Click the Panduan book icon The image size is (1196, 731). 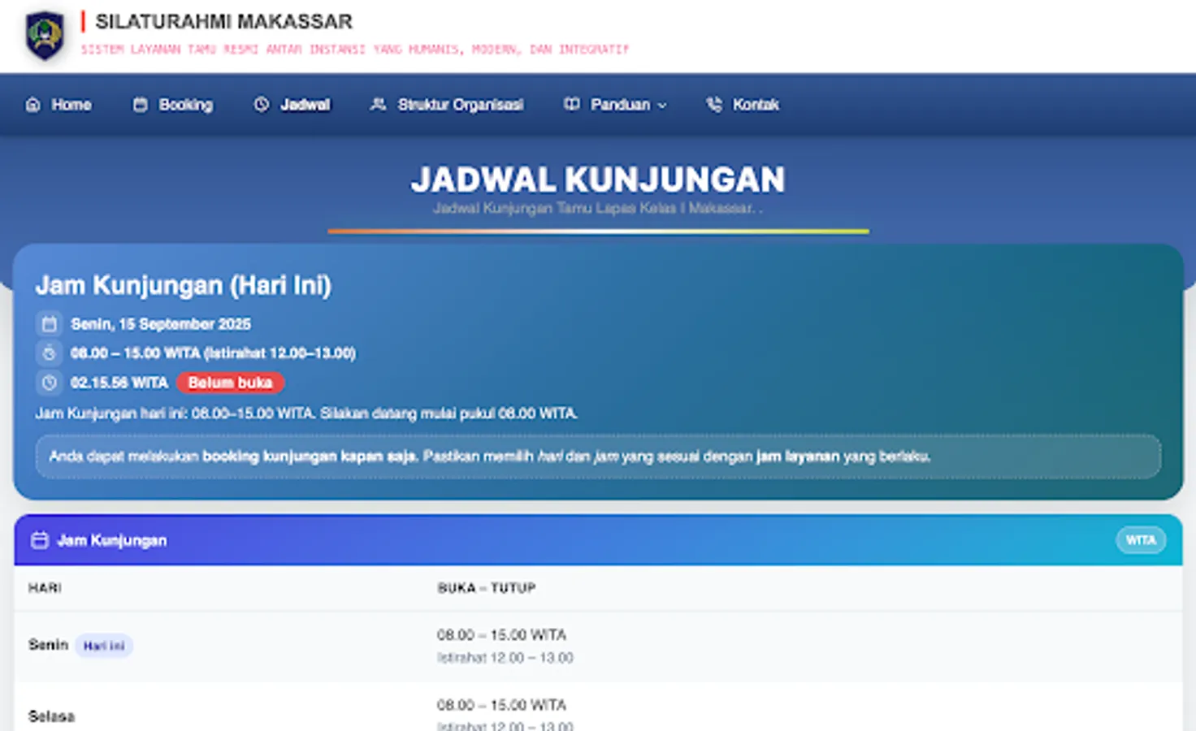572,105
